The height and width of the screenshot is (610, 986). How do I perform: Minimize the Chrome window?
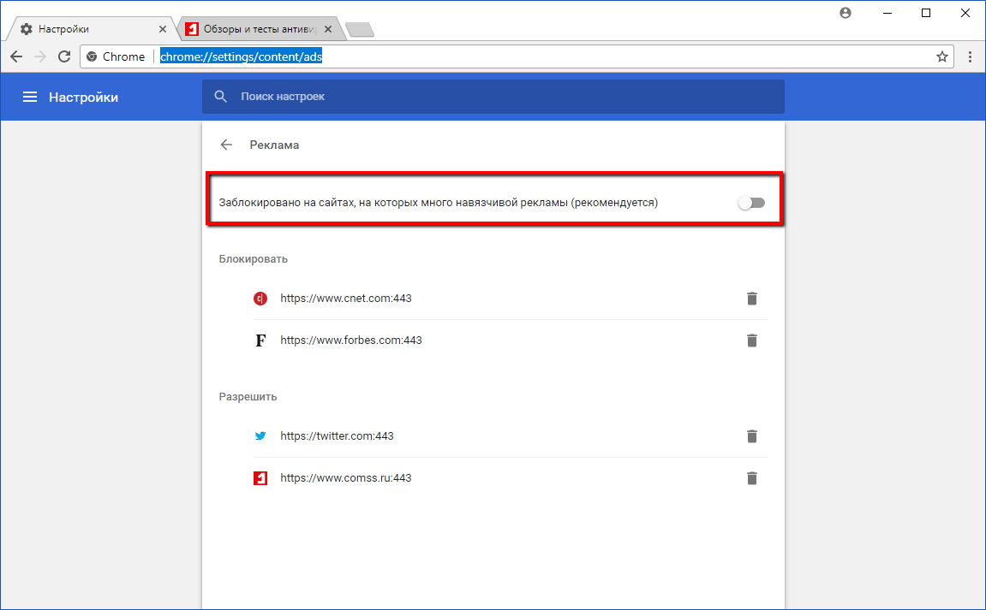pos(887,13)
